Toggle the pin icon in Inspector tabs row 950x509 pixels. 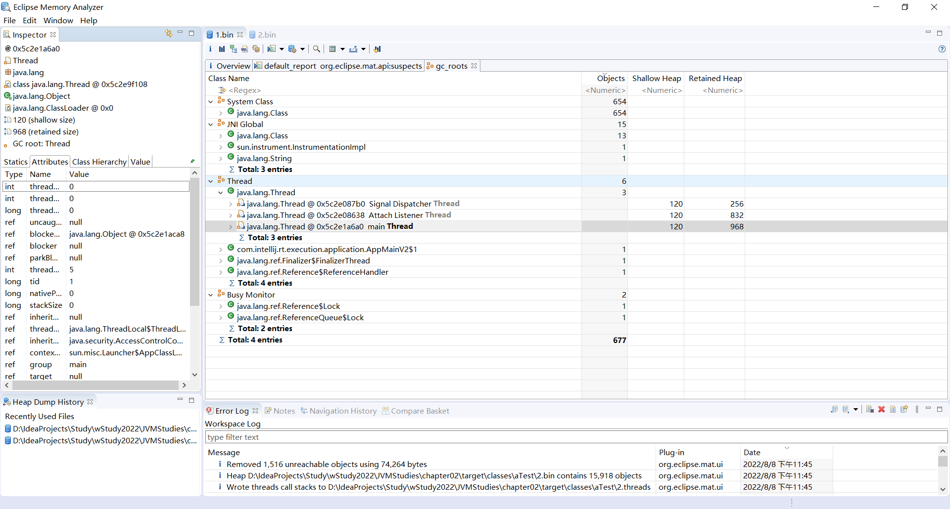(192, 162)
